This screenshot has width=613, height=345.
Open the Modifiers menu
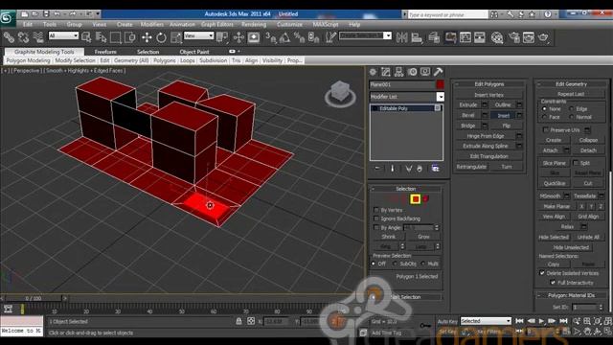(x=151, y=24)
